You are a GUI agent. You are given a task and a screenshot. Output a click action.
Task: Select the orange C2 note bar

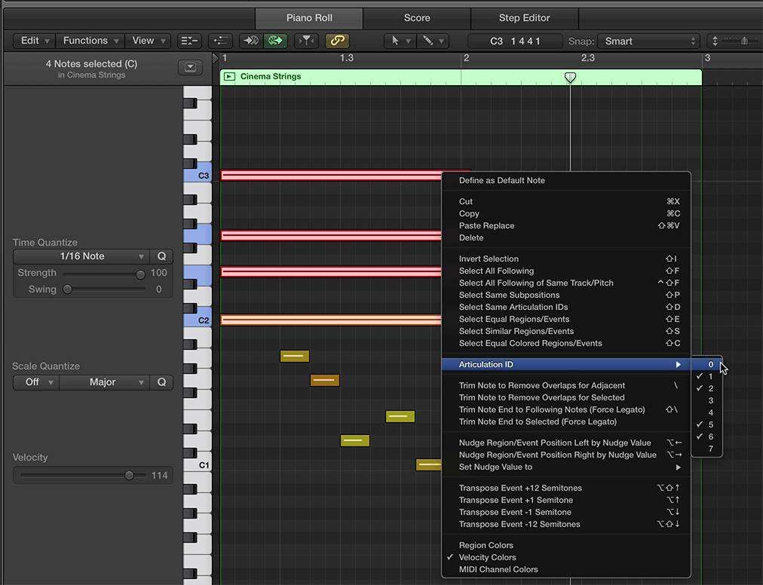click(331, 320)
